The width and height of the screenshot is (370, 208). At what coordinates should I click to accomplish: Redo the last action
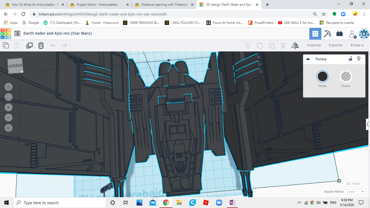[x=64, y=45]
